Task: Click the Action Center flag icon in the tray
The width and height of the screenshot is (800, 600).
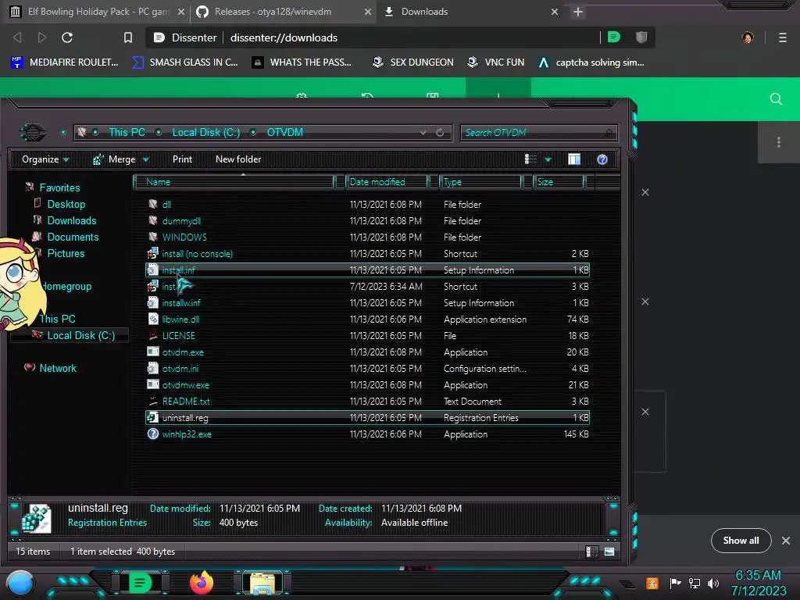Action: tap(675, 583)
